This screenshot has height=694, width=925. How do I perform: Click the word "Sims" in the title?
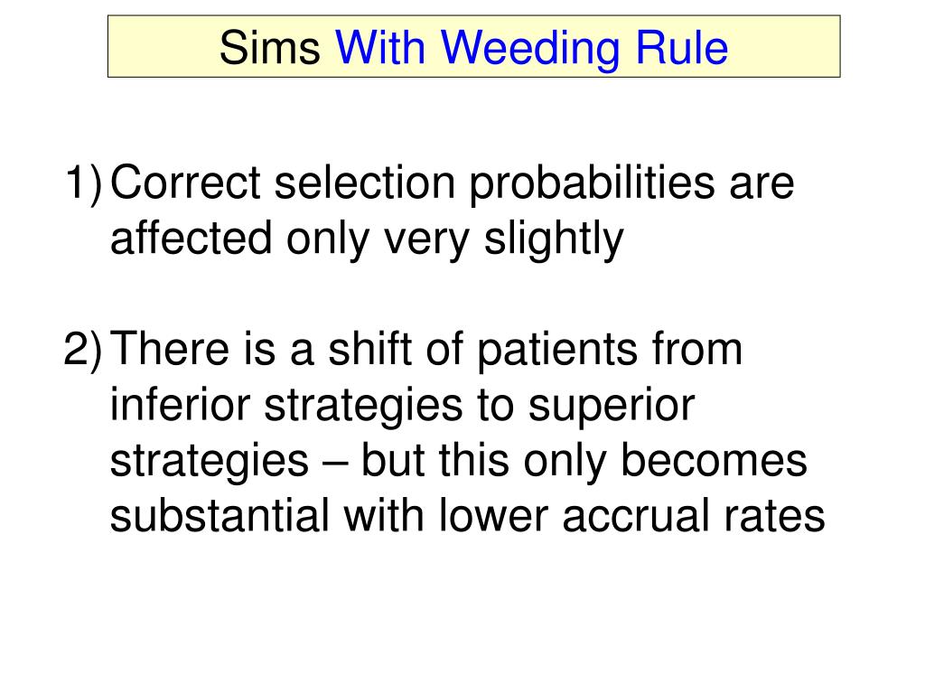point(269,47)
